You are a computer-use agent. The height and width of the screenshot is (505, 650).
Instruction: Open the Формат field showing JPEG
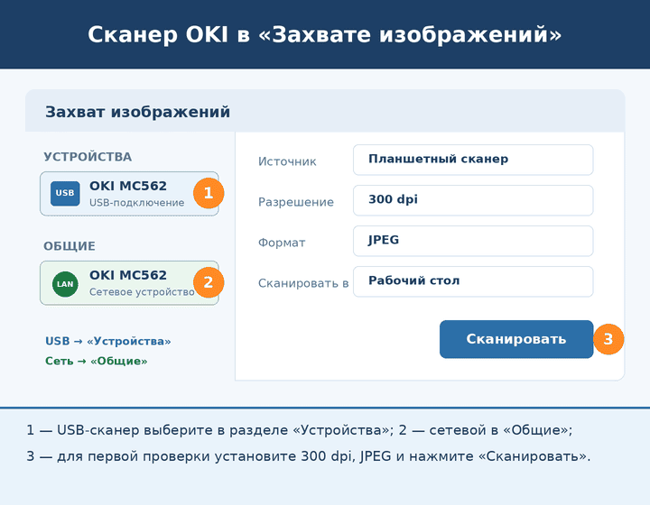coord(473,241)
